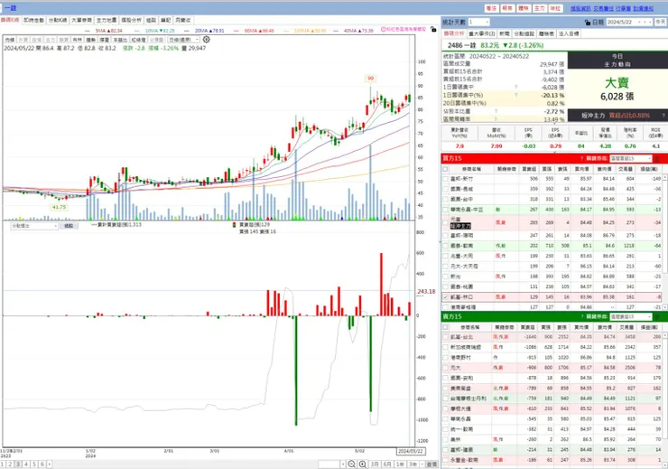
Task: Click the help icon in the 賣方15 header
Action: coord(582,316)
